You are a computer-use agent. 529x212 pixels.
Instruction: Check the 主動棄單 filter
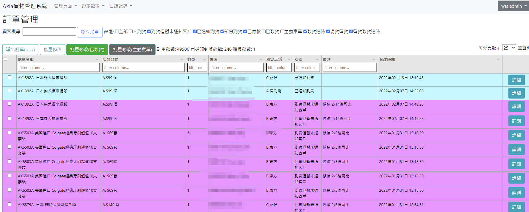tap(282, 32)
